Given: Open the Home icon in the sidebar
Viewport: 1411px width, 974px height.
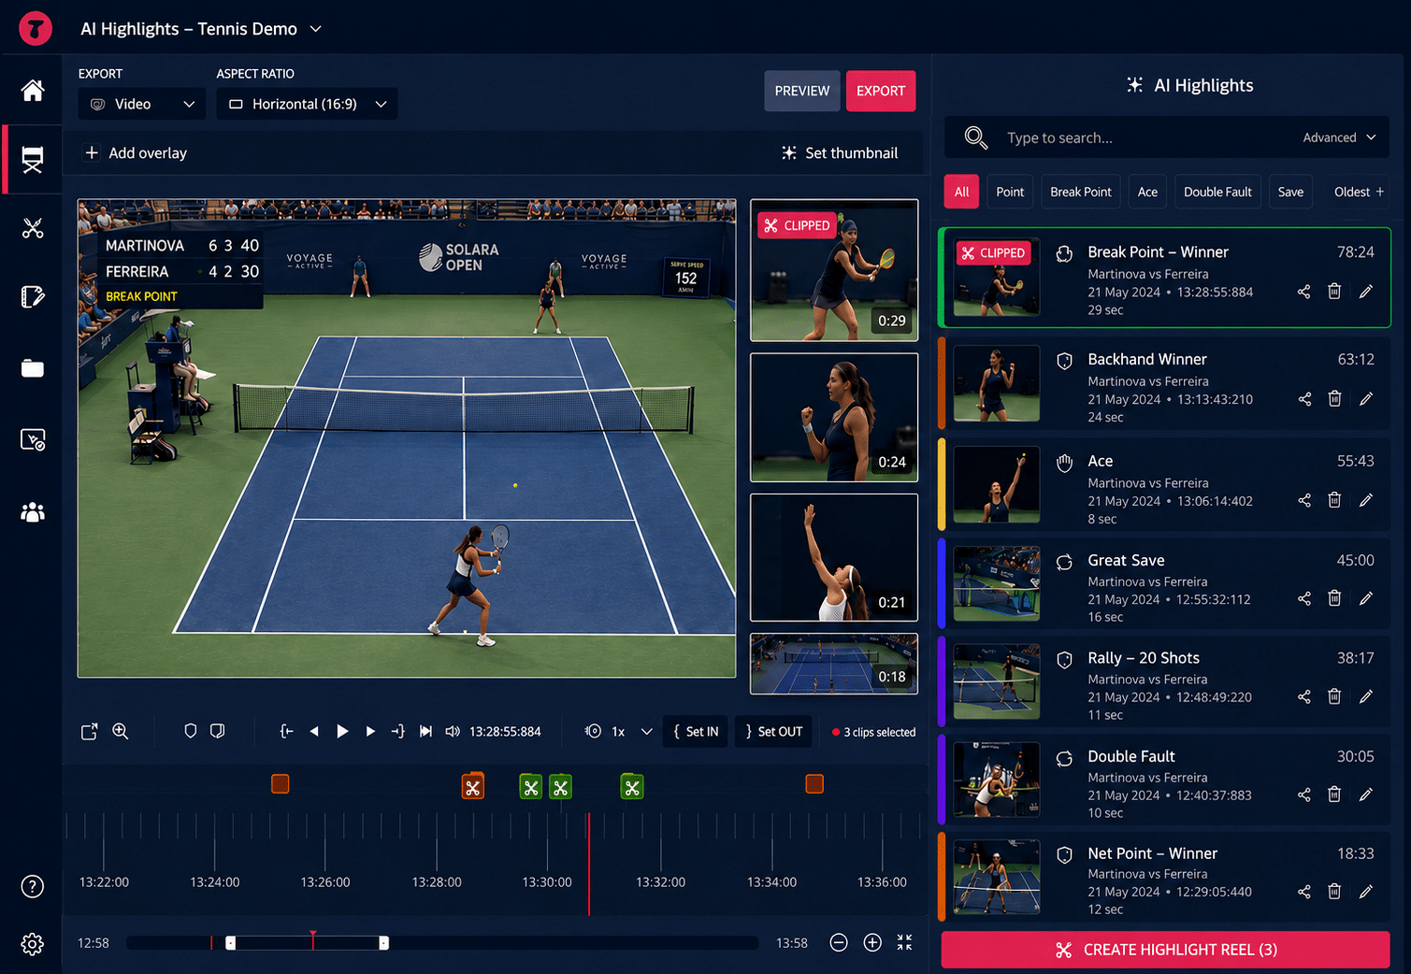Looking at the screenshot, I should pyautogui.click(x=33, y=90).
